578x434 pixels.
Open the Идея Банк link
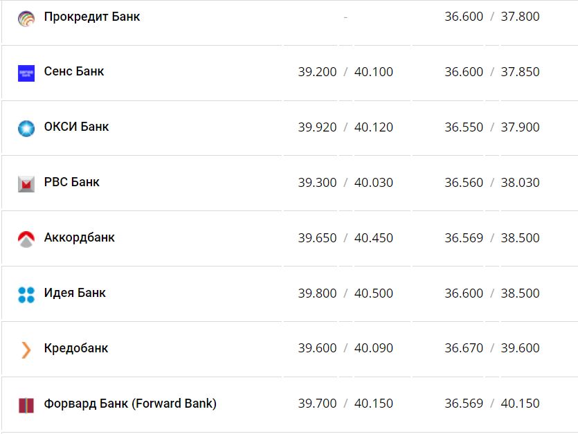pos(75,293)
